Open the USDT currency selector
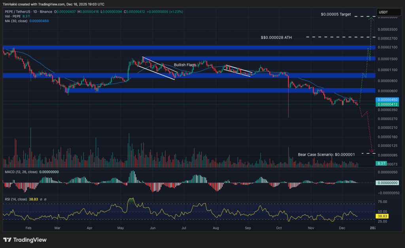The image size is (405, 248). [x=383, y=12]
